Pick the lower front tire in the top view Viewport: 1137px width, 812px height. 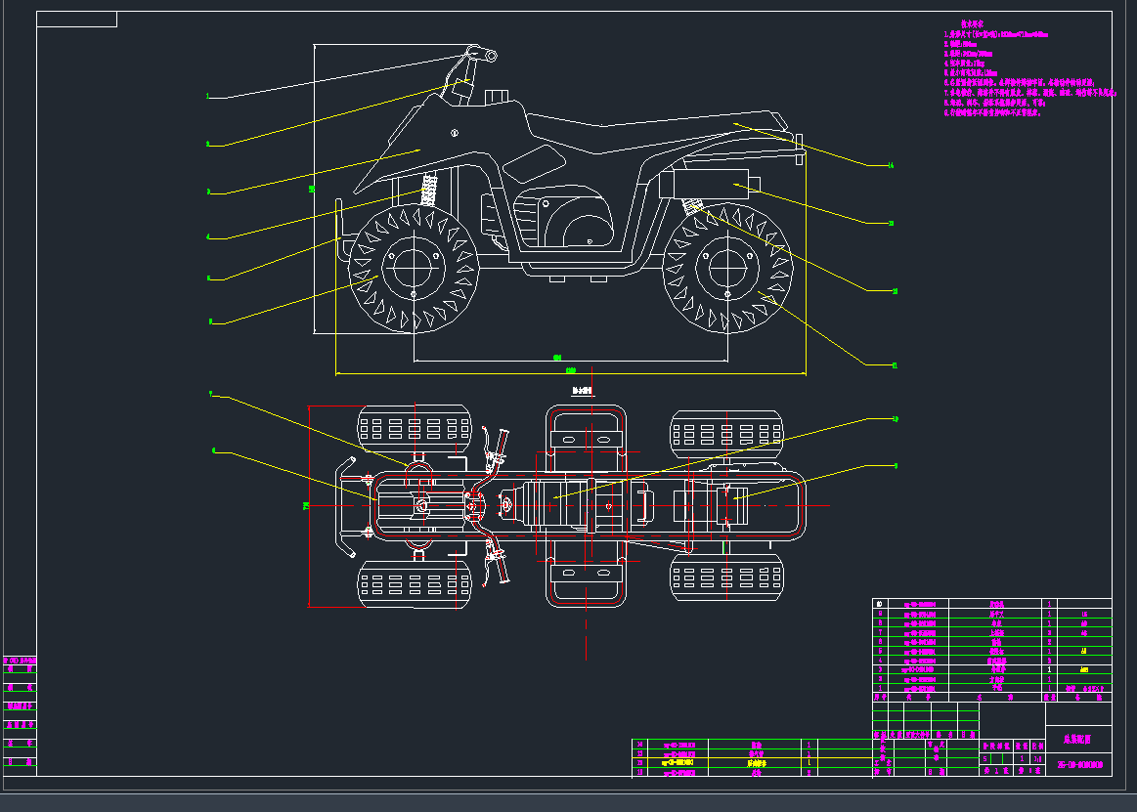coord(415,583)
